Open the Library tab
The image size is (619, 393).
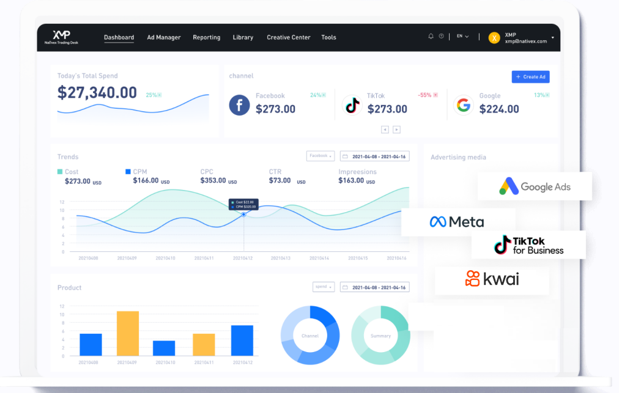pos(243,37)
